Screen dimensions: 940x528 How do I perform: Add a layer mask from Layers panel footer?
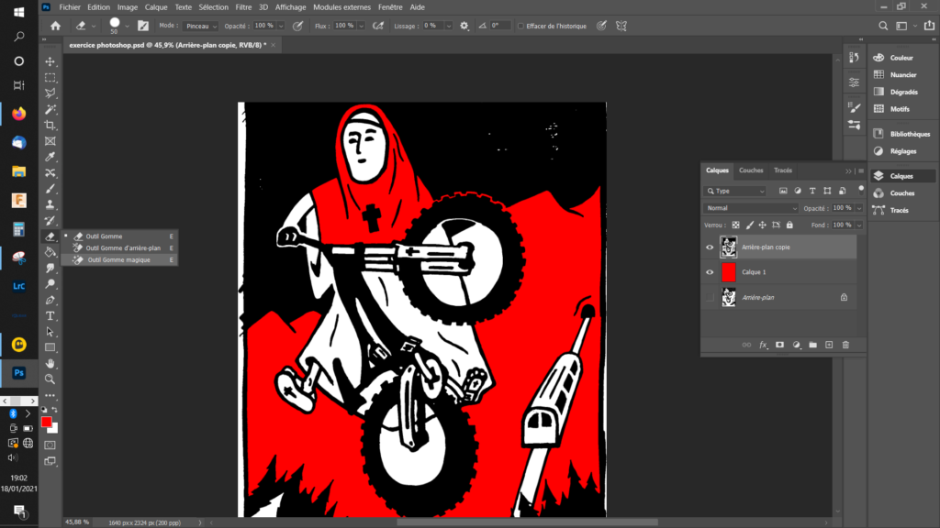click(779, 345)
